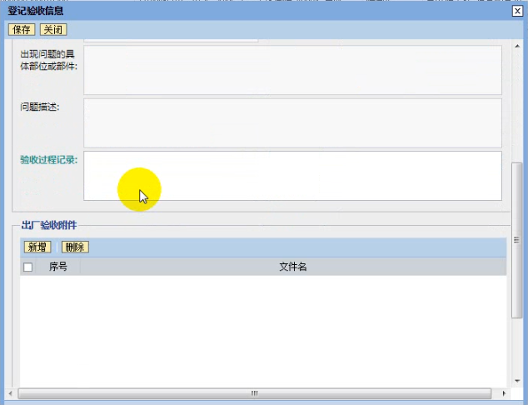Click the 文件名 column header
This screenshot has width=528, height=405.
(293, 267)
